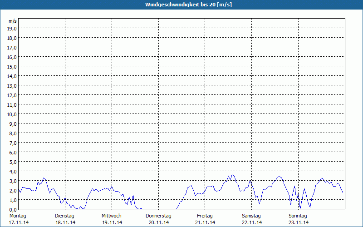Click the title 'Windgeschwindigkeit bis 20 [m/s]'
Screen dimensions: 363x227
(x=188, y=5)
